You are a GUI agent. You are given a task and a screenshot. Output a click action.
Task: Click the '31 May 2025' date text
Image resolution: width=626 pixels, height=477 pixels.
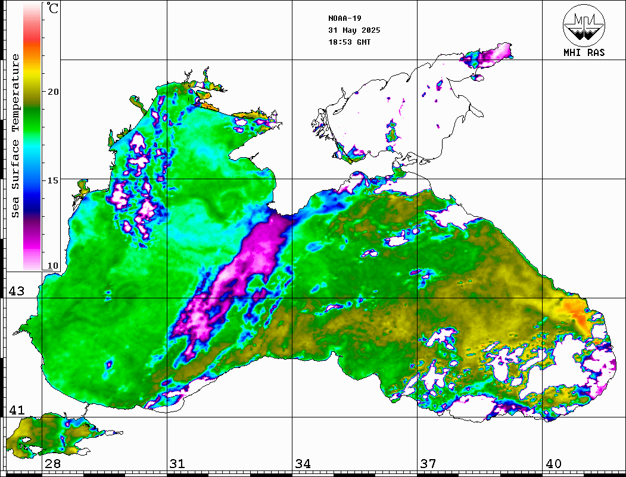(x=354, y=30)
